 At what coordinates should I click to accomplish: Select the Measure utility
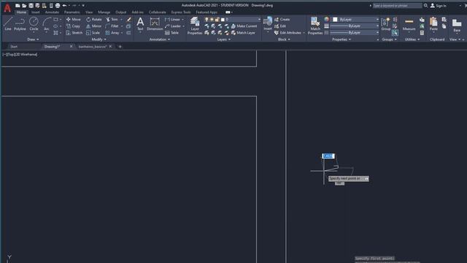(409, 24)
